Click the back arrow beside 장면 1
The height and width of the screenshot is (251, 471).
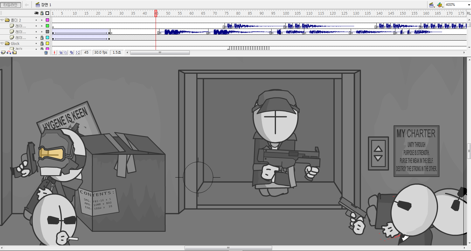point(27,5)
